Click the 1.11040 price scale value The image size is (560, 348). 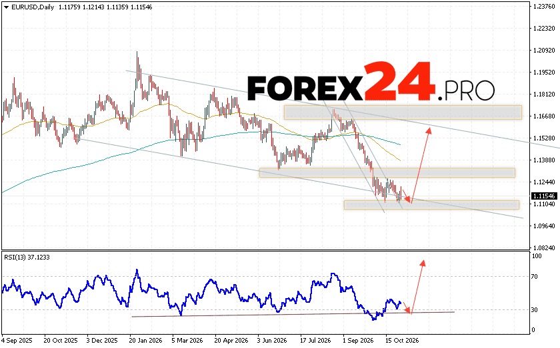tap(544, 204)
